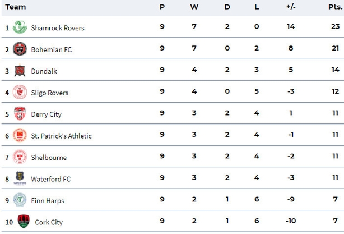This screenshot has width=344, height=234.
Task: Select the Finn Harps team name
Action: pos(48,201)
